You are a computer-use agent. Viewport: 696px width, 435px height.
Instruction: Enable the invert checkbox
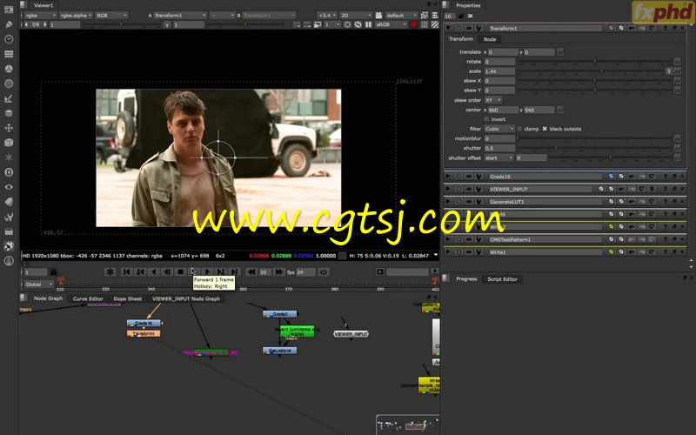pos(486,119)
